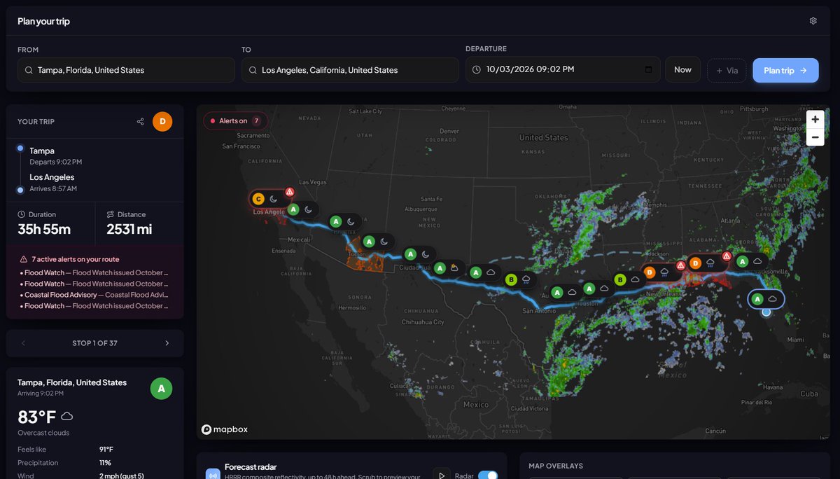The height and width of the screenshot is (479, 840).
Task: Click the orange D trip grade badge
Action: coord(162,122)
